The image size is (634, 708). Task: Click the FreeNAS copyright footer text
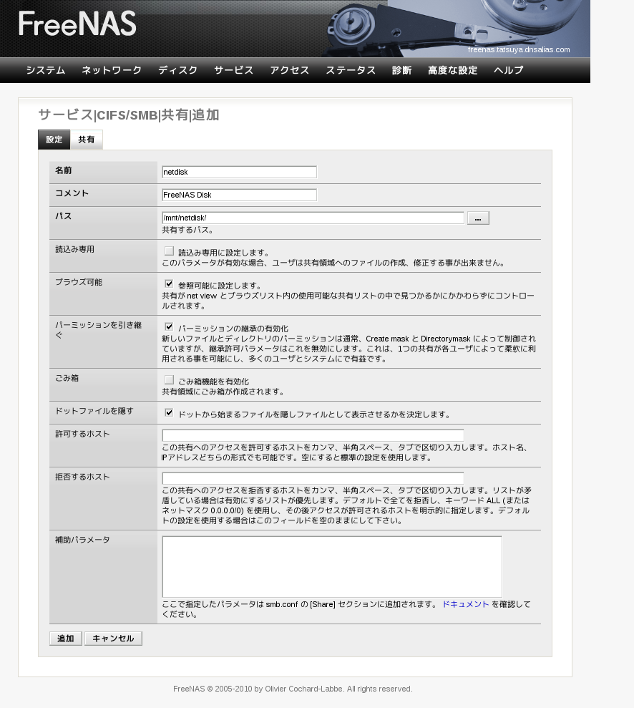click(293, 689)
